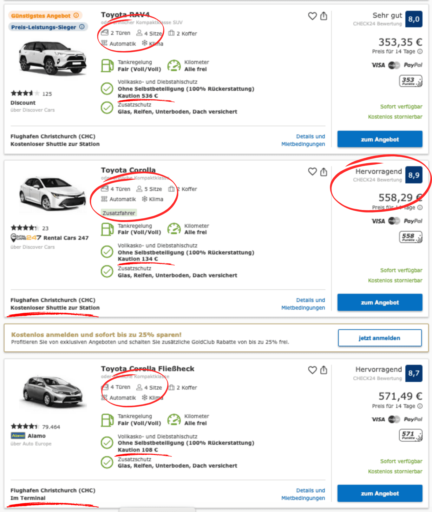Open the Toyota RAV4 offer via zum Angebot
The width and height of the screenshot is (432, 512).
380,139
